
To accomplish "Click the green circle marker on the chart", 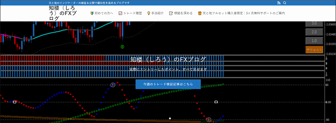I will [122, 46].
